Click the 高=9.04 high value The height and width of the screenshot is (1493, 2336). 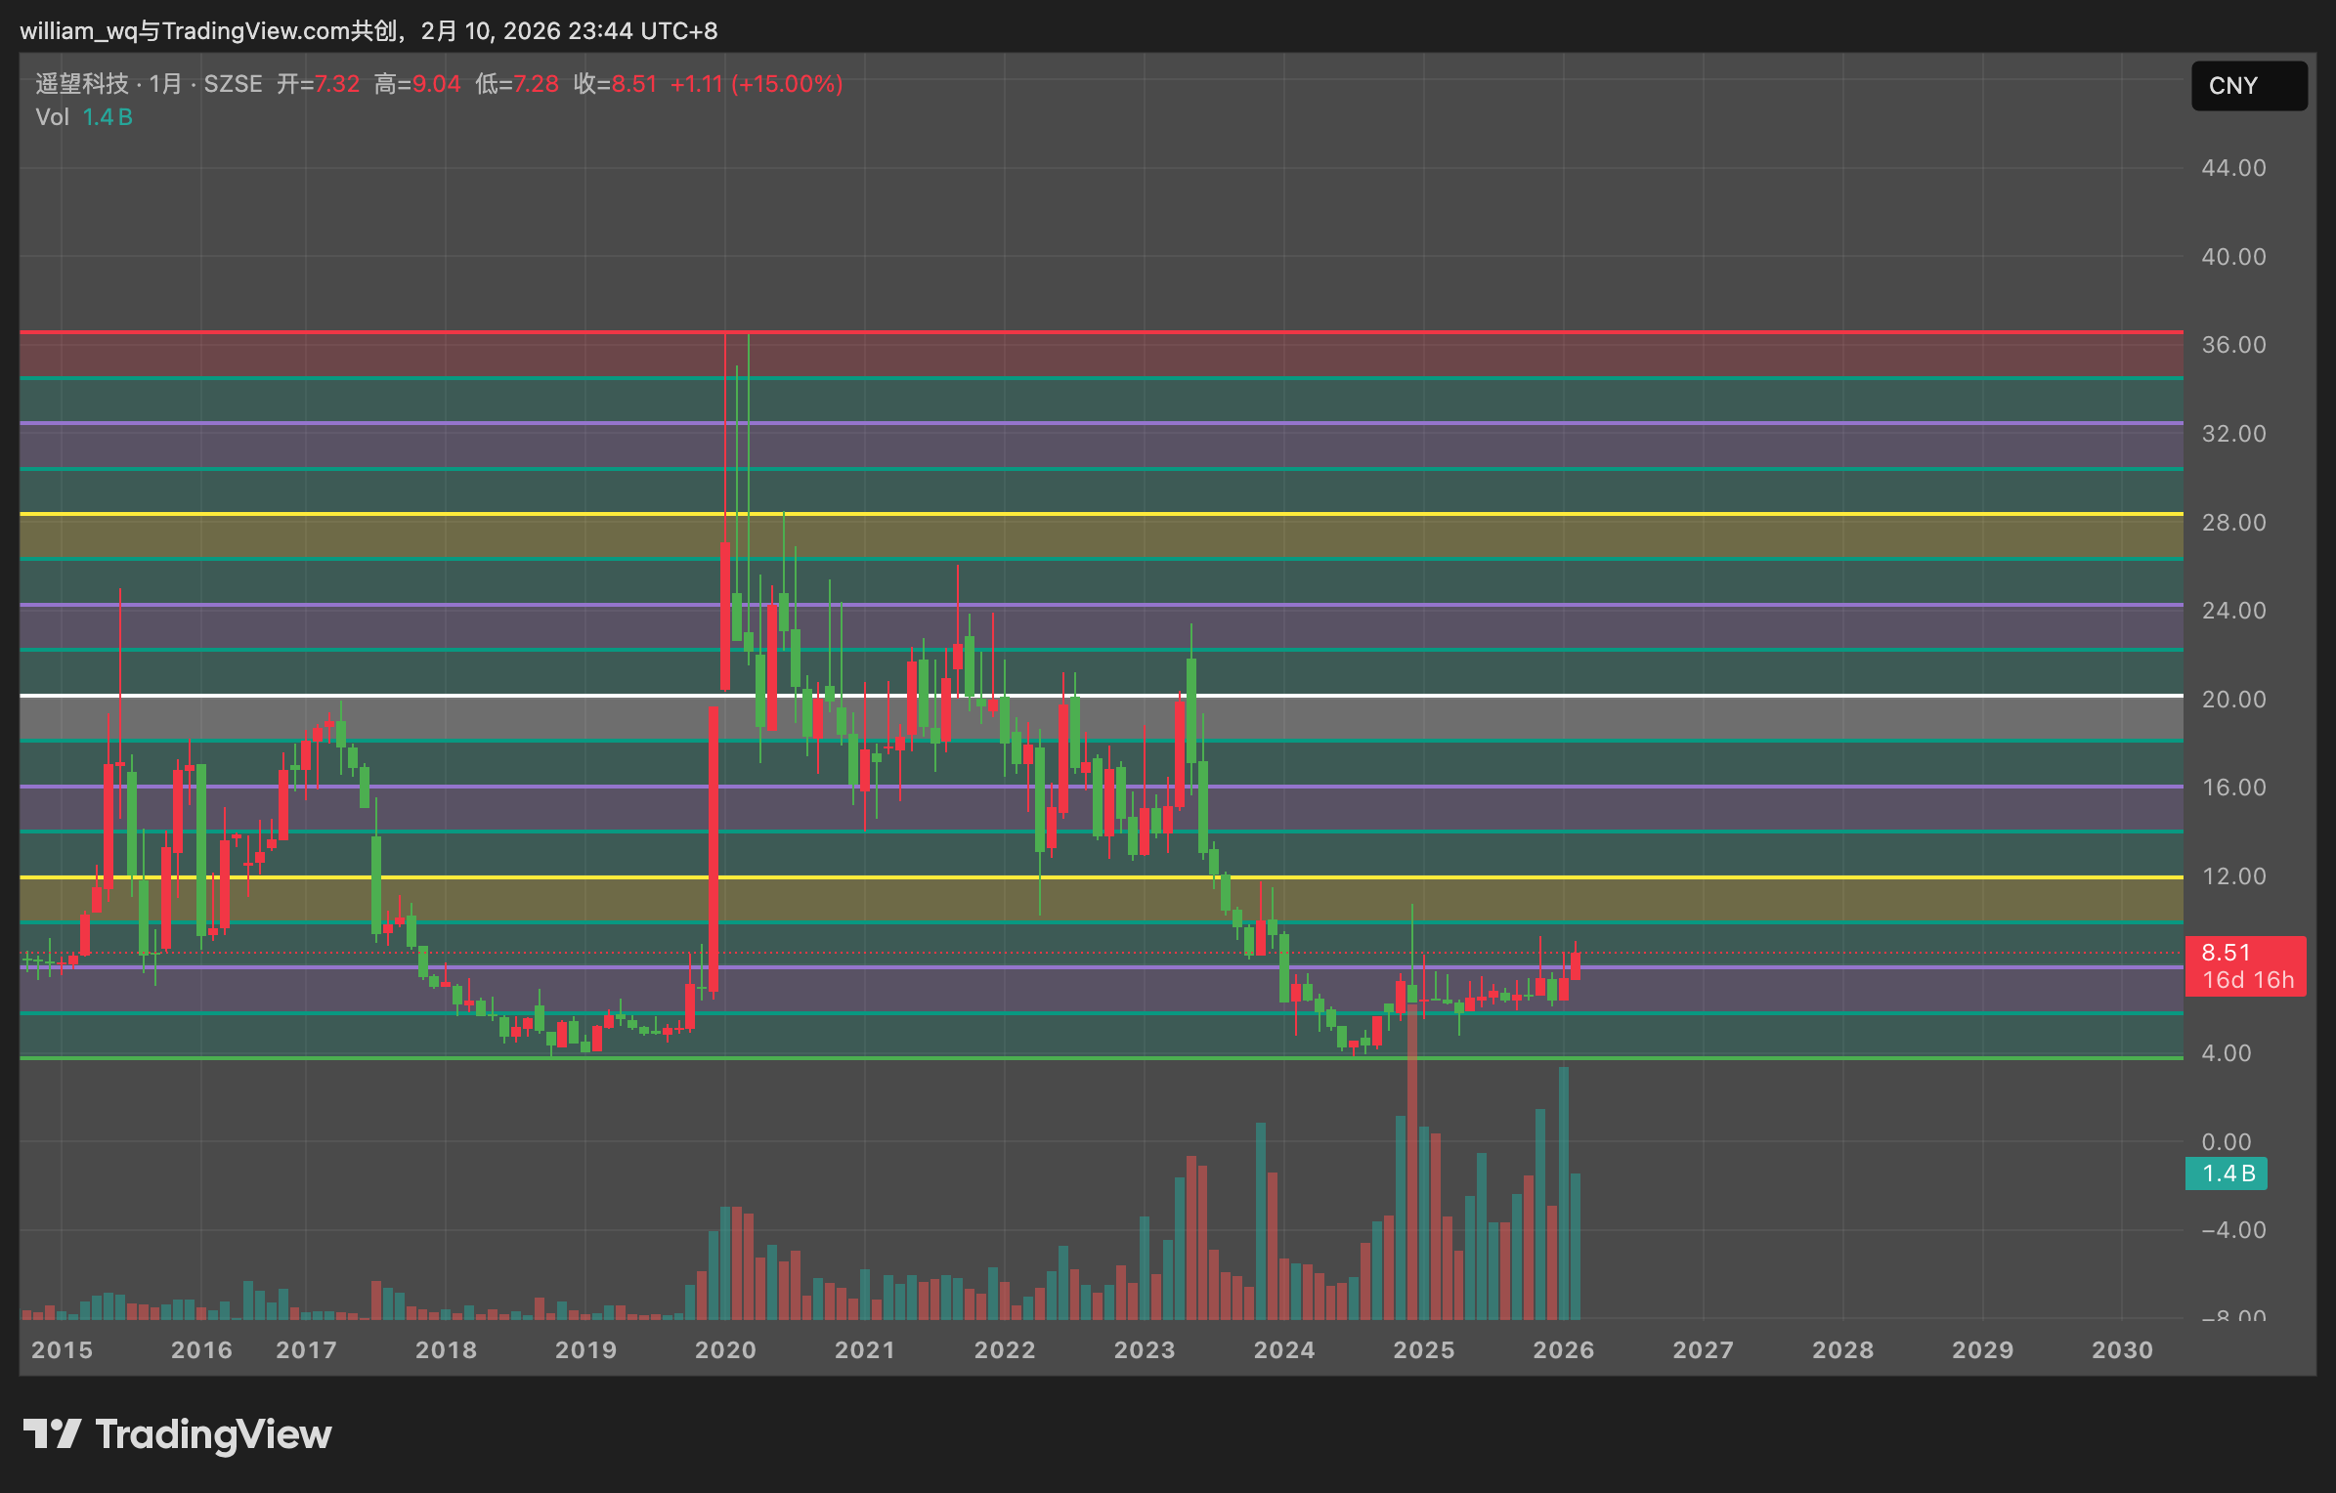point(417,84)
